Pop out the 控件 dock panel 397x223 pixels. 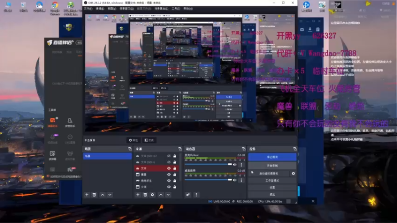[x=295, y=149]
